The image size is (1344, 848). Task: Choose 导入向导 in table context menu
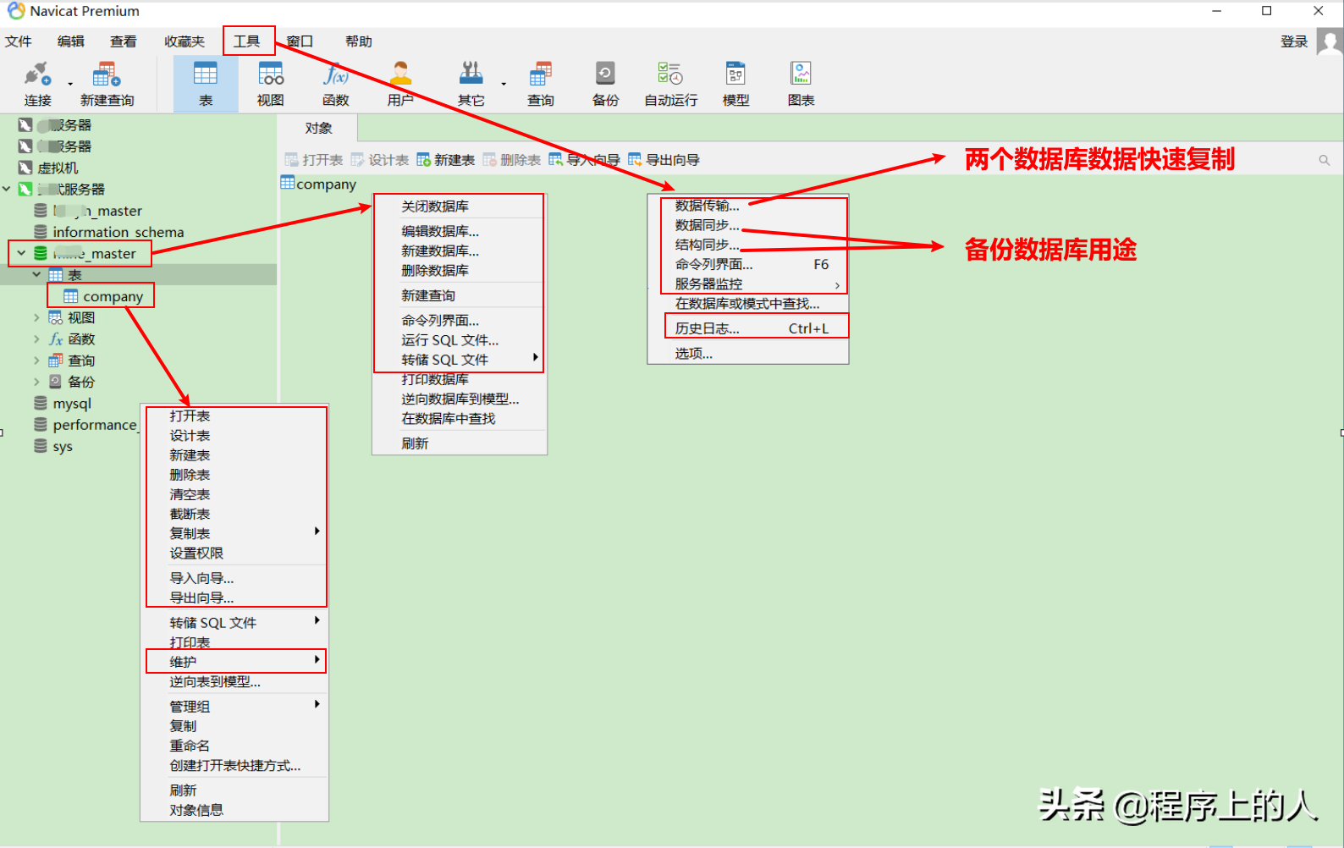click(x=234, y=578)
